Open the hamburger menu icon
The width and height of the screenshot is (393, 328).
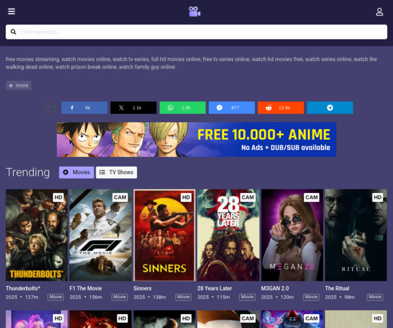[x=12, y=11]
